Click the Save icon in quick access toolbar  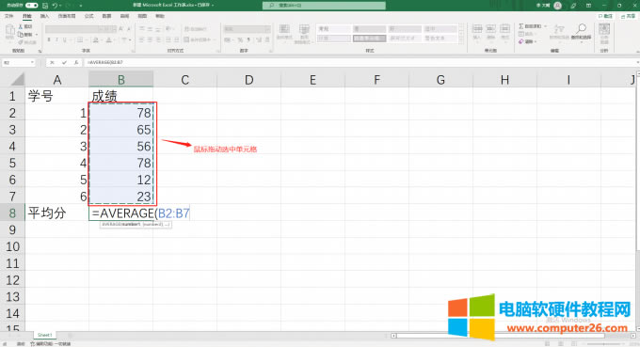[x=45, y=6]
